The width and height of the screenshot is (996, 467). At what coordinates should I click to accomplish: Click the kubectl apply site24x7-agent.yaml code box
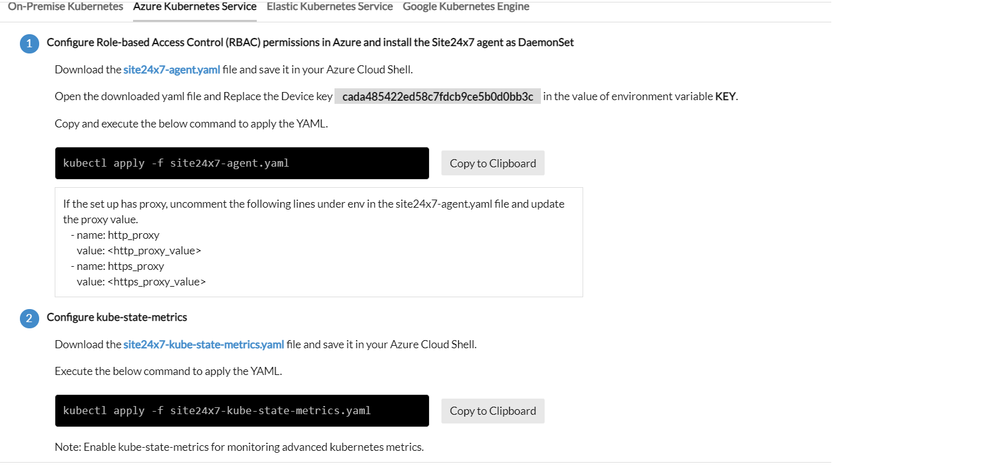point(242,163)
